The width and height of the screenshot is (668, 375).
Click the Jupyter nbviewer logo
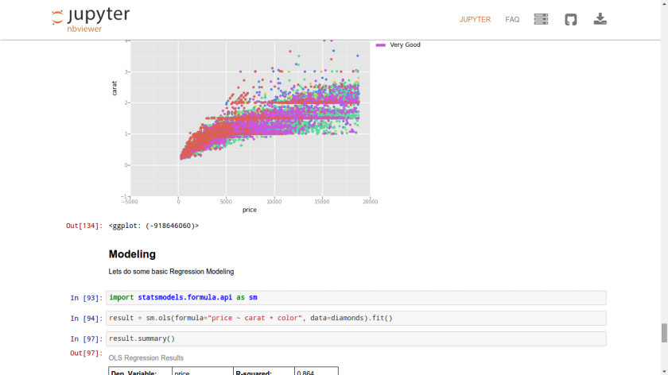[90, 19]
